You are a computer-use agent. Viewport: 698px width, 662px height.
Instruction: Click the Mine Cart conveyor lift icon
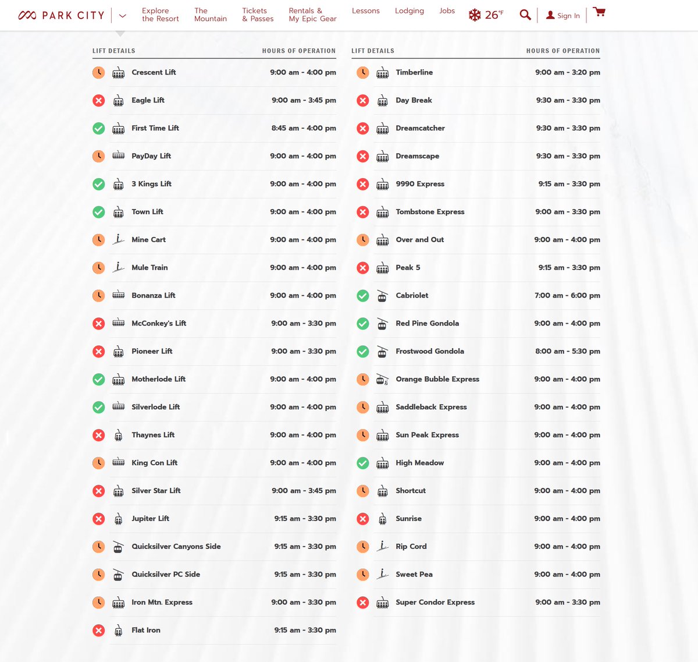tap(118, 239)
